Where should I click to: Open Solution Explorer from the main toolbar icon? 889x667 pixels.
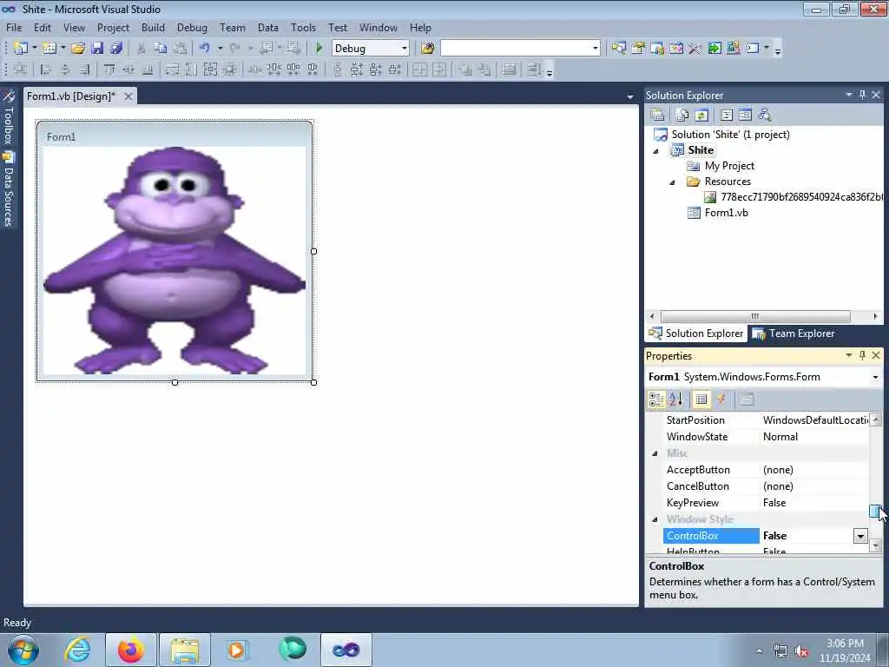pyautogui.click(x=618, y=49)
